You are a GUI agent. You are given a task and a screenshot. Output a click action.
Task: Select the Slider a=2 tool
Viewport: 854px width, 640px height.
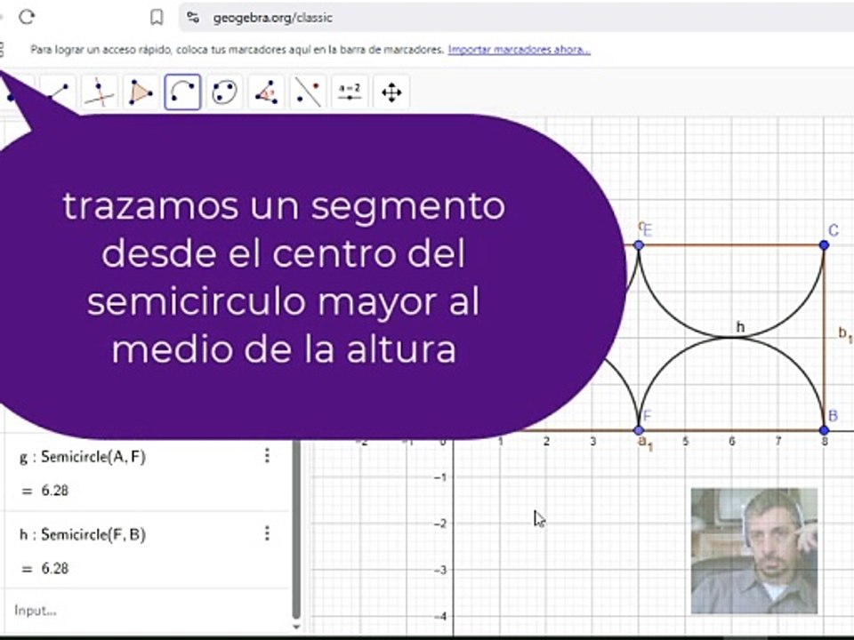pos(350,92)
